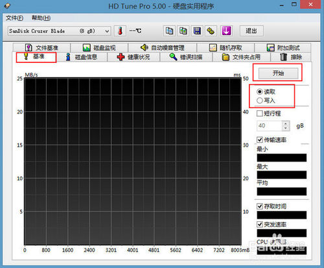Screen dimensions: 324x268
Task: Open the 帮助(H) menu
Action: pos(41,18)
